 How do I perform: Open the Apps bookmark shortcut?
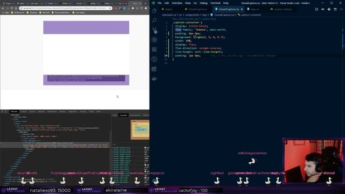pos(6,12)
